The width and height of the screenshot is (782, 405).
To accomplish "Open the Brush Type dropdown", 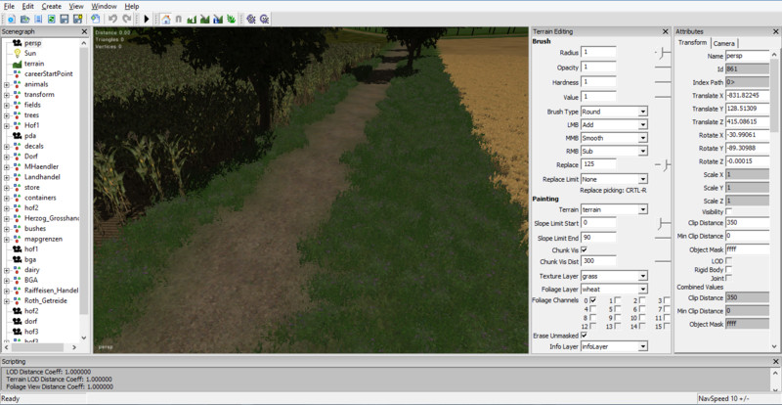I will tap(614, 112).
